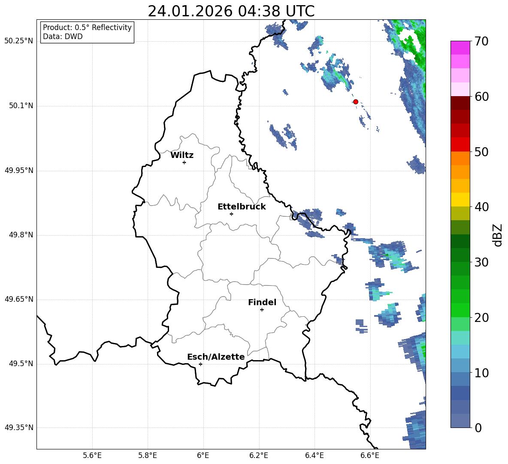508x464 pixels.
Task: Click the title 24.01.2026 04:38 UTC
Action: (231, 11)
